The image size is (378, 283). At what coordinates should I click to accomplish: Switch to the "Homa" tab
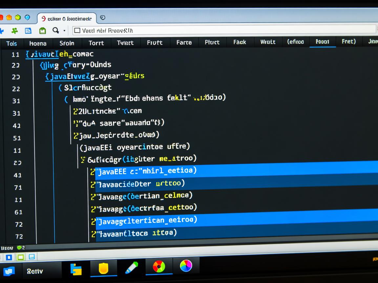(38, 43)
